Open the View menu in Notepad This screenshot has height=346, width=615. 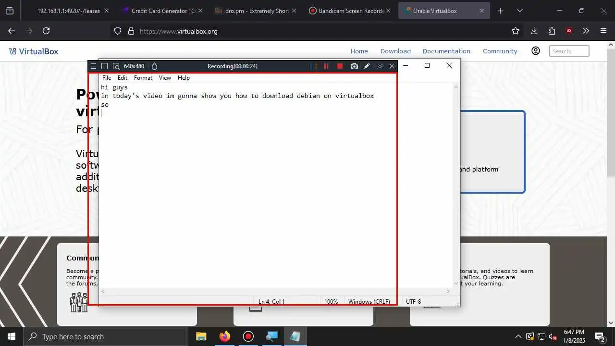[x=165, y=78]
